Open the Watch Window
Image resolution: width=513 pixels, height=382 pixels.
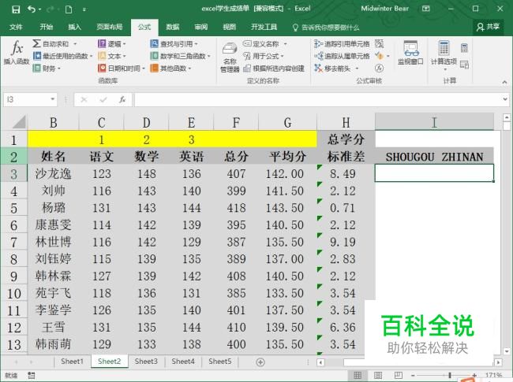point(410,53)
